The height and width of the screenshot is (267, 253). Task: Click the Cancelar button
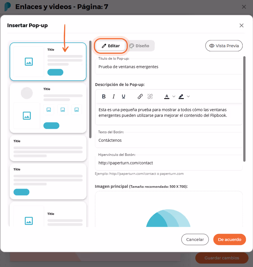pyautogui.click(x=195, y=239)
